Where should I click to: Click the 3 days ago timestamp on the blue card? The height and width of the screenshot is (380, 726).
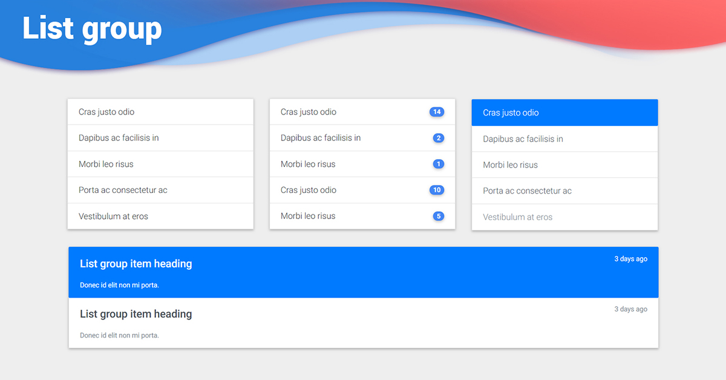tap(631, 258)
